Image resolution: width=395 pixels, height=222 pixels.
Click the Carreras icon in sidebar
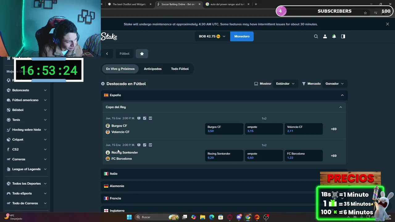pos(9,159)
